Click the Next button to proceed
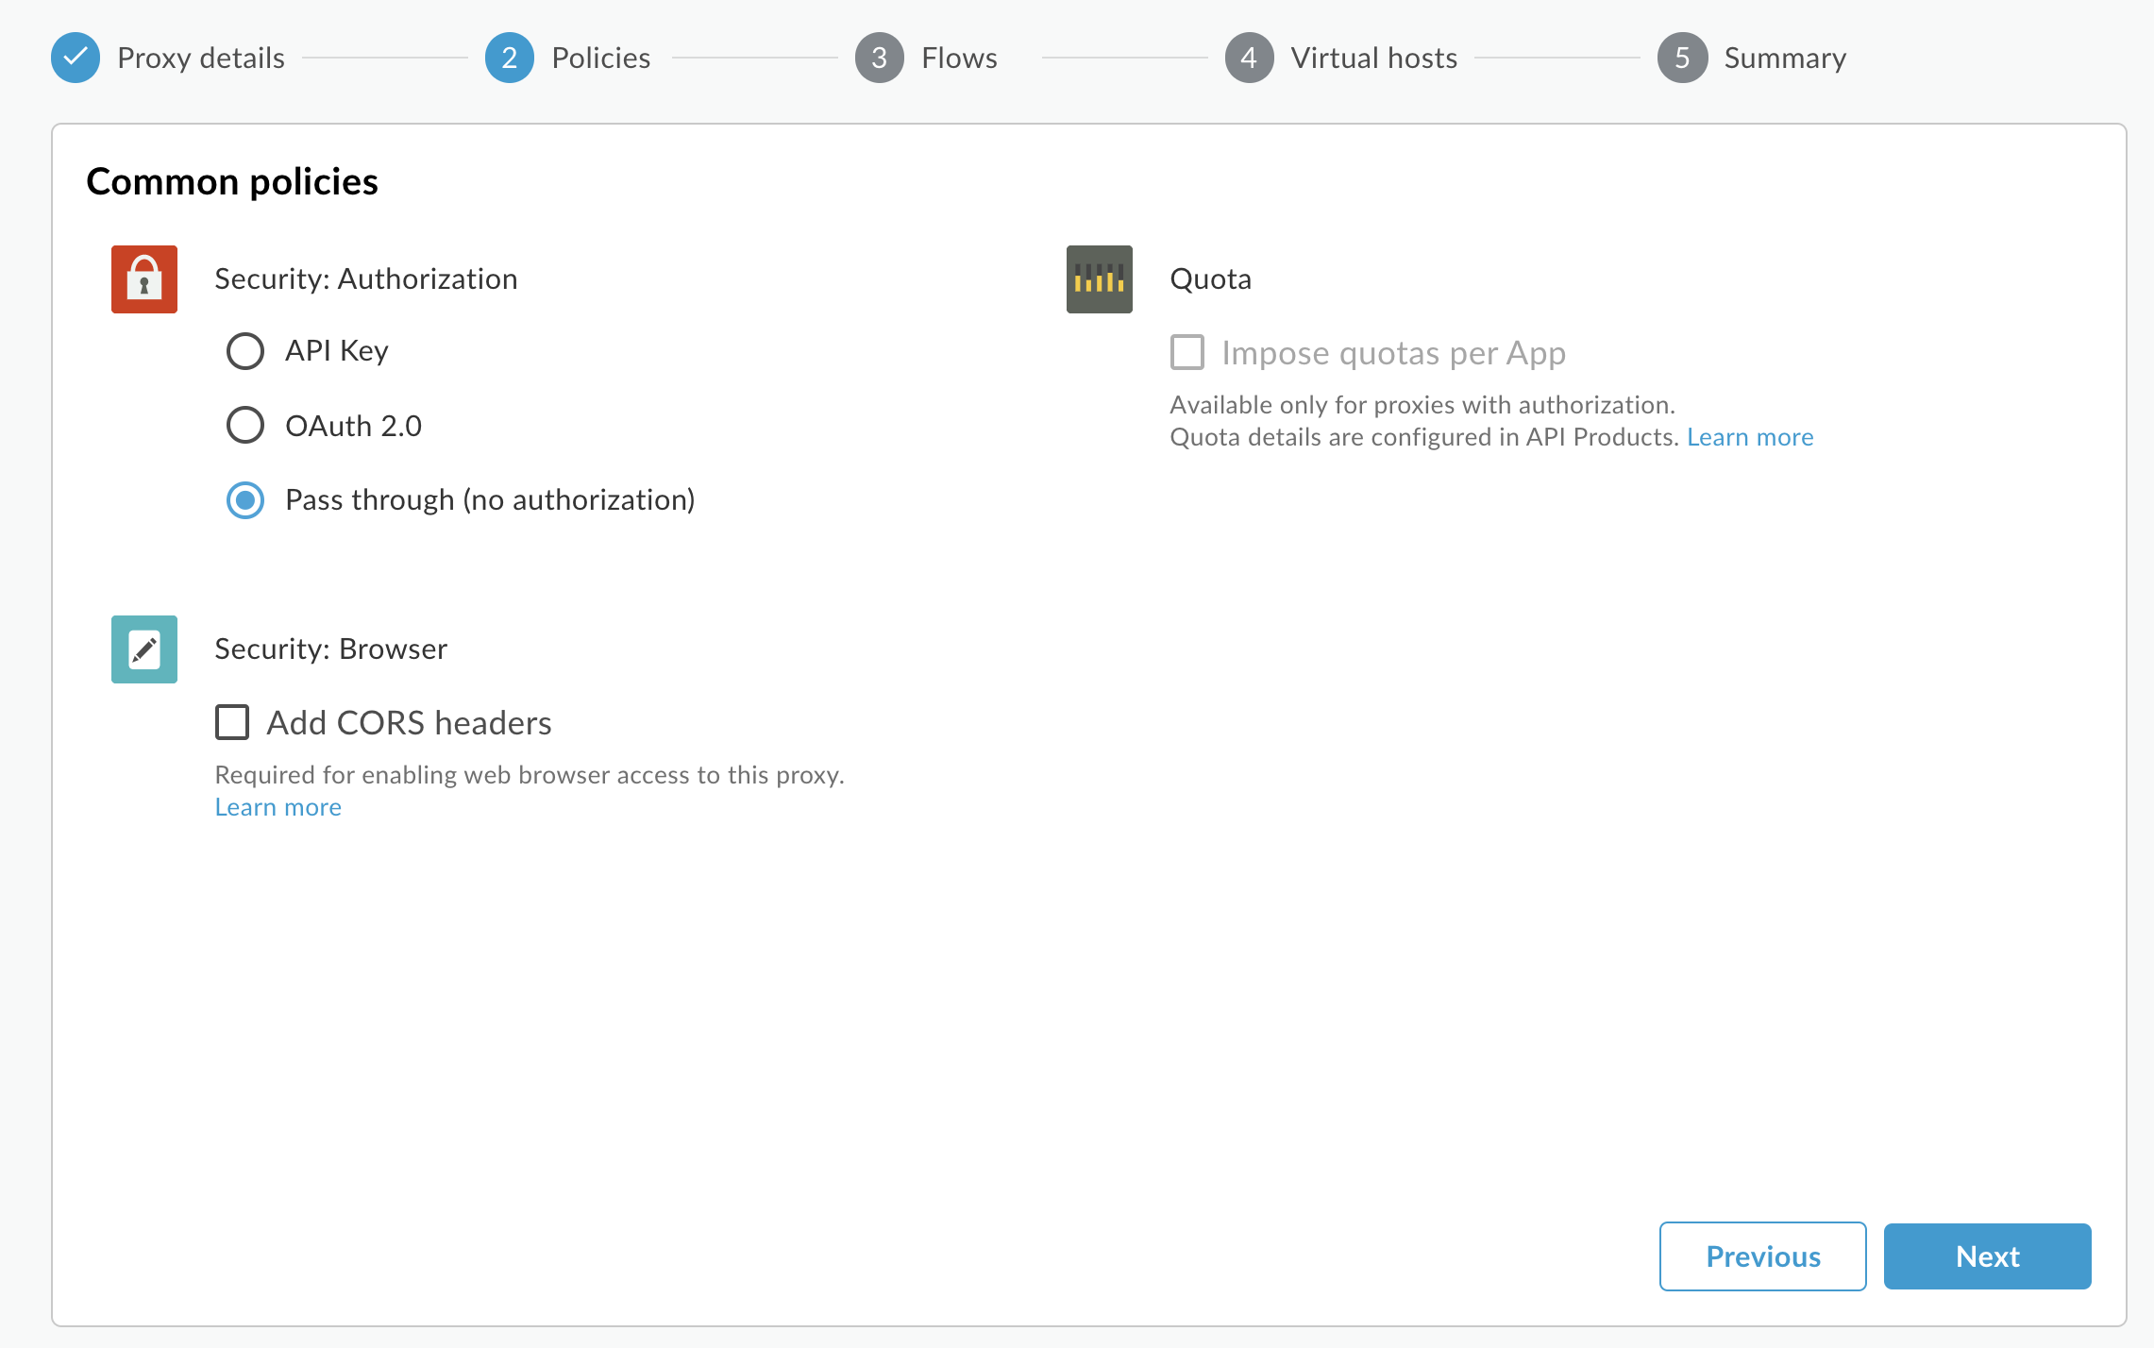Image resolution: width=2154 pixels, height=1348 pixels. (x=1990, y=1255)
